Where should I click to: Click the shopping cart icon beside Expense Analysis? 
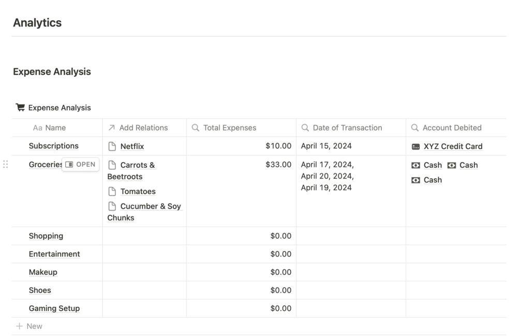point(20,108)
